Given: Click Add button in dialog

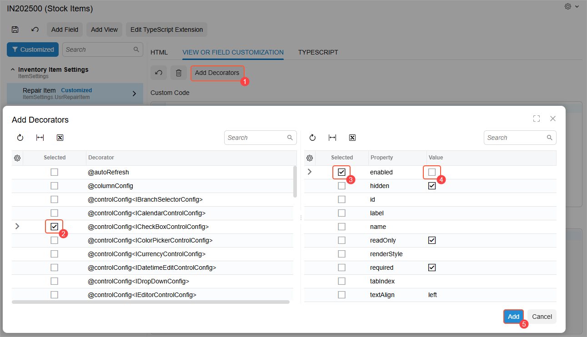Looking at the screenshot, I should (x=514, y=317).
